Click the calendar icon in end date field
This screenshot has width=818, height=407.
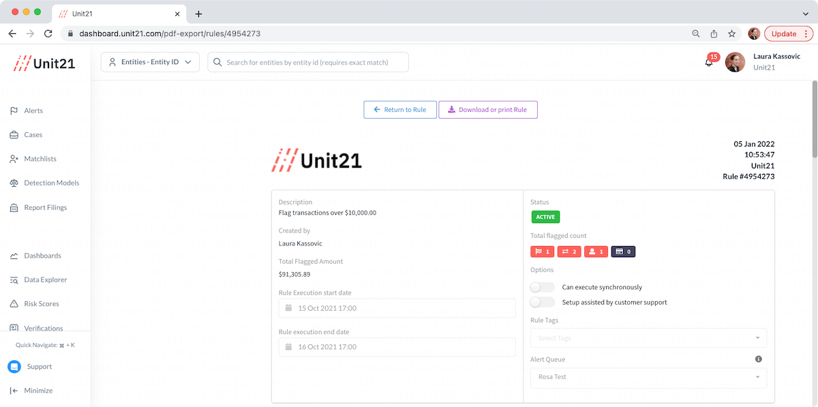[x=288, y=347]
